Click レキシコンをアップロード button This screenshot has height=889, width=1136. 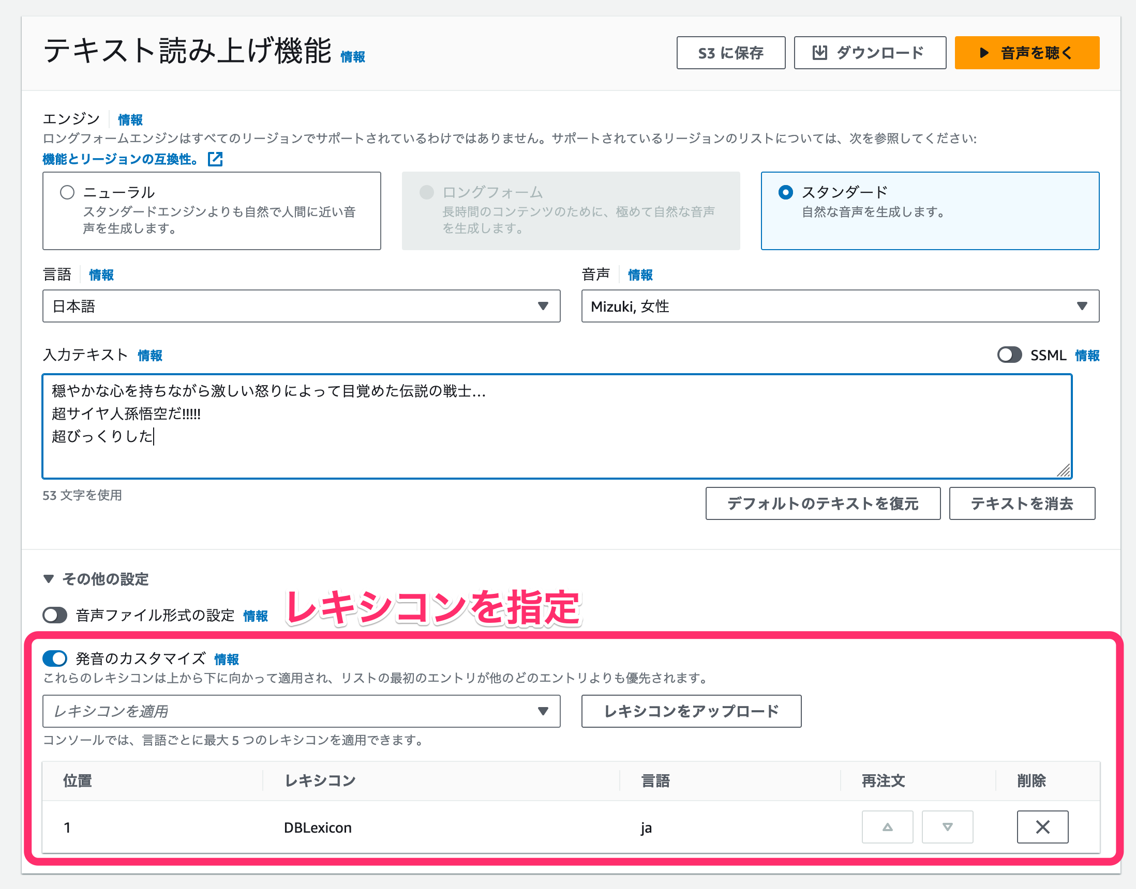pyautogui.click(x=691, y=711)
